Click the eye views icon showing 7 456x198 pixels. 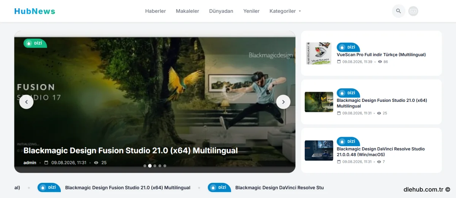point(379,162)
